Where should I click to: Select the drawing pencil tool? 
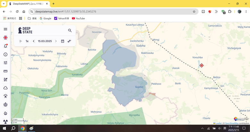[5, 80]
